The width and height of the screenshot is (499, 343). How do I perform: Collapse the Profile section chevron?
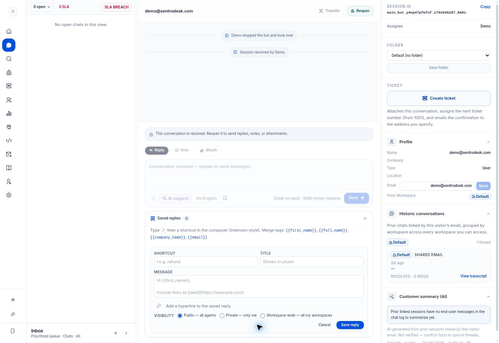488,142
